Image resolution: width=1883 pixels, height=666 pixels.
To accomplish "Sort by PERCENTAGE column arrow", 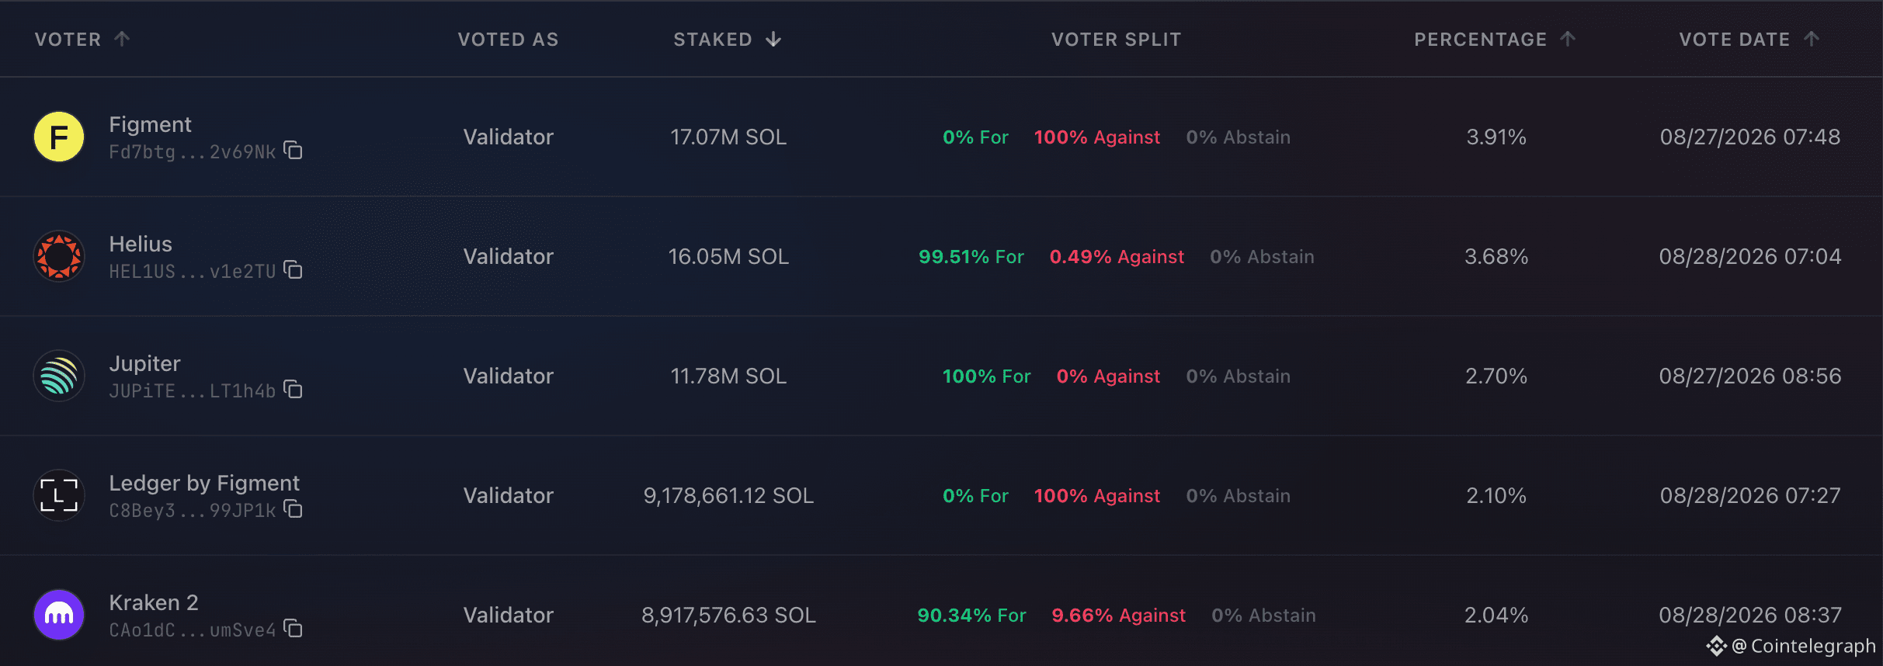I will point(1568,39).
